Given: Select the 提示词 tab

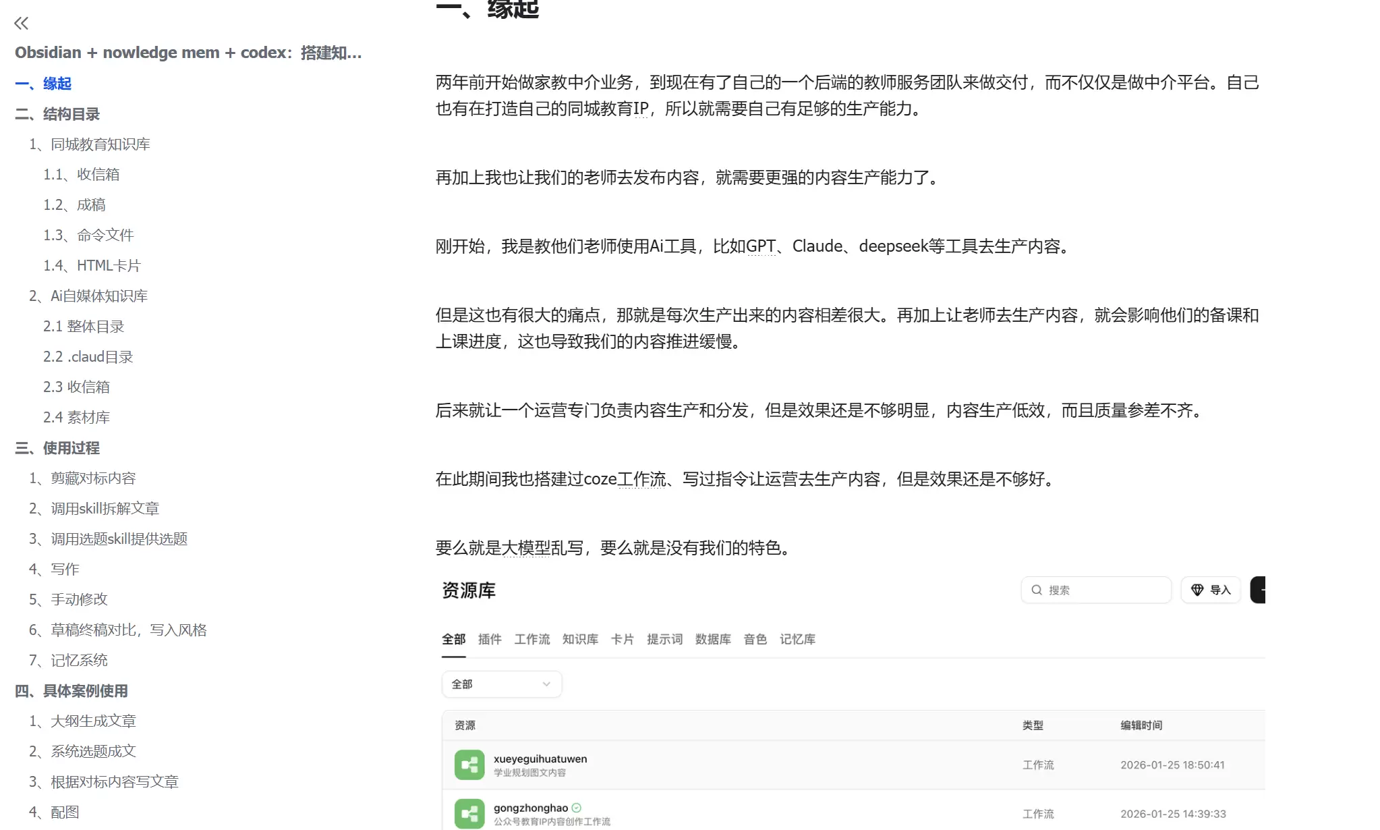Looking at the screenshot, I should coord(665,639).
